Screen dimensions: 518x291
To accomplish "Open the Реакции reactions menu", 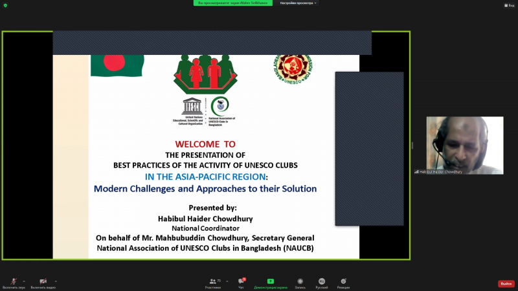I will [x=343, y=283].
